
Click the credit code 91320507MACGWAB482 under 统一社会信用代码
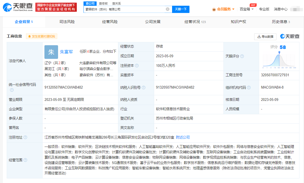coord(64,87)
